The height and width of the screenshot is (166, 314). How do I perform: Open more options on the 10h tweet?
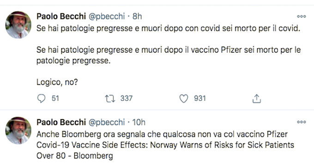pyautogui.click(x=302, y=122)
